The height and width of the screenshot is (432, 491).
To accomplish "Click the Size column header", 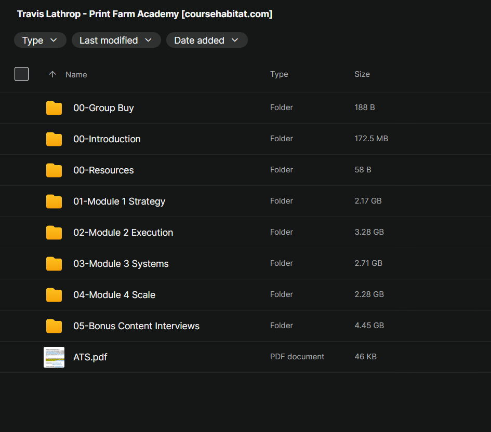I will [x=362, y=74].
